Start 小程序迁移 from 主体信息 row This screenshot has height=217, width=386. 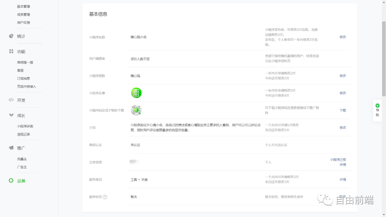pyautogui.click(x=339, y=160)
